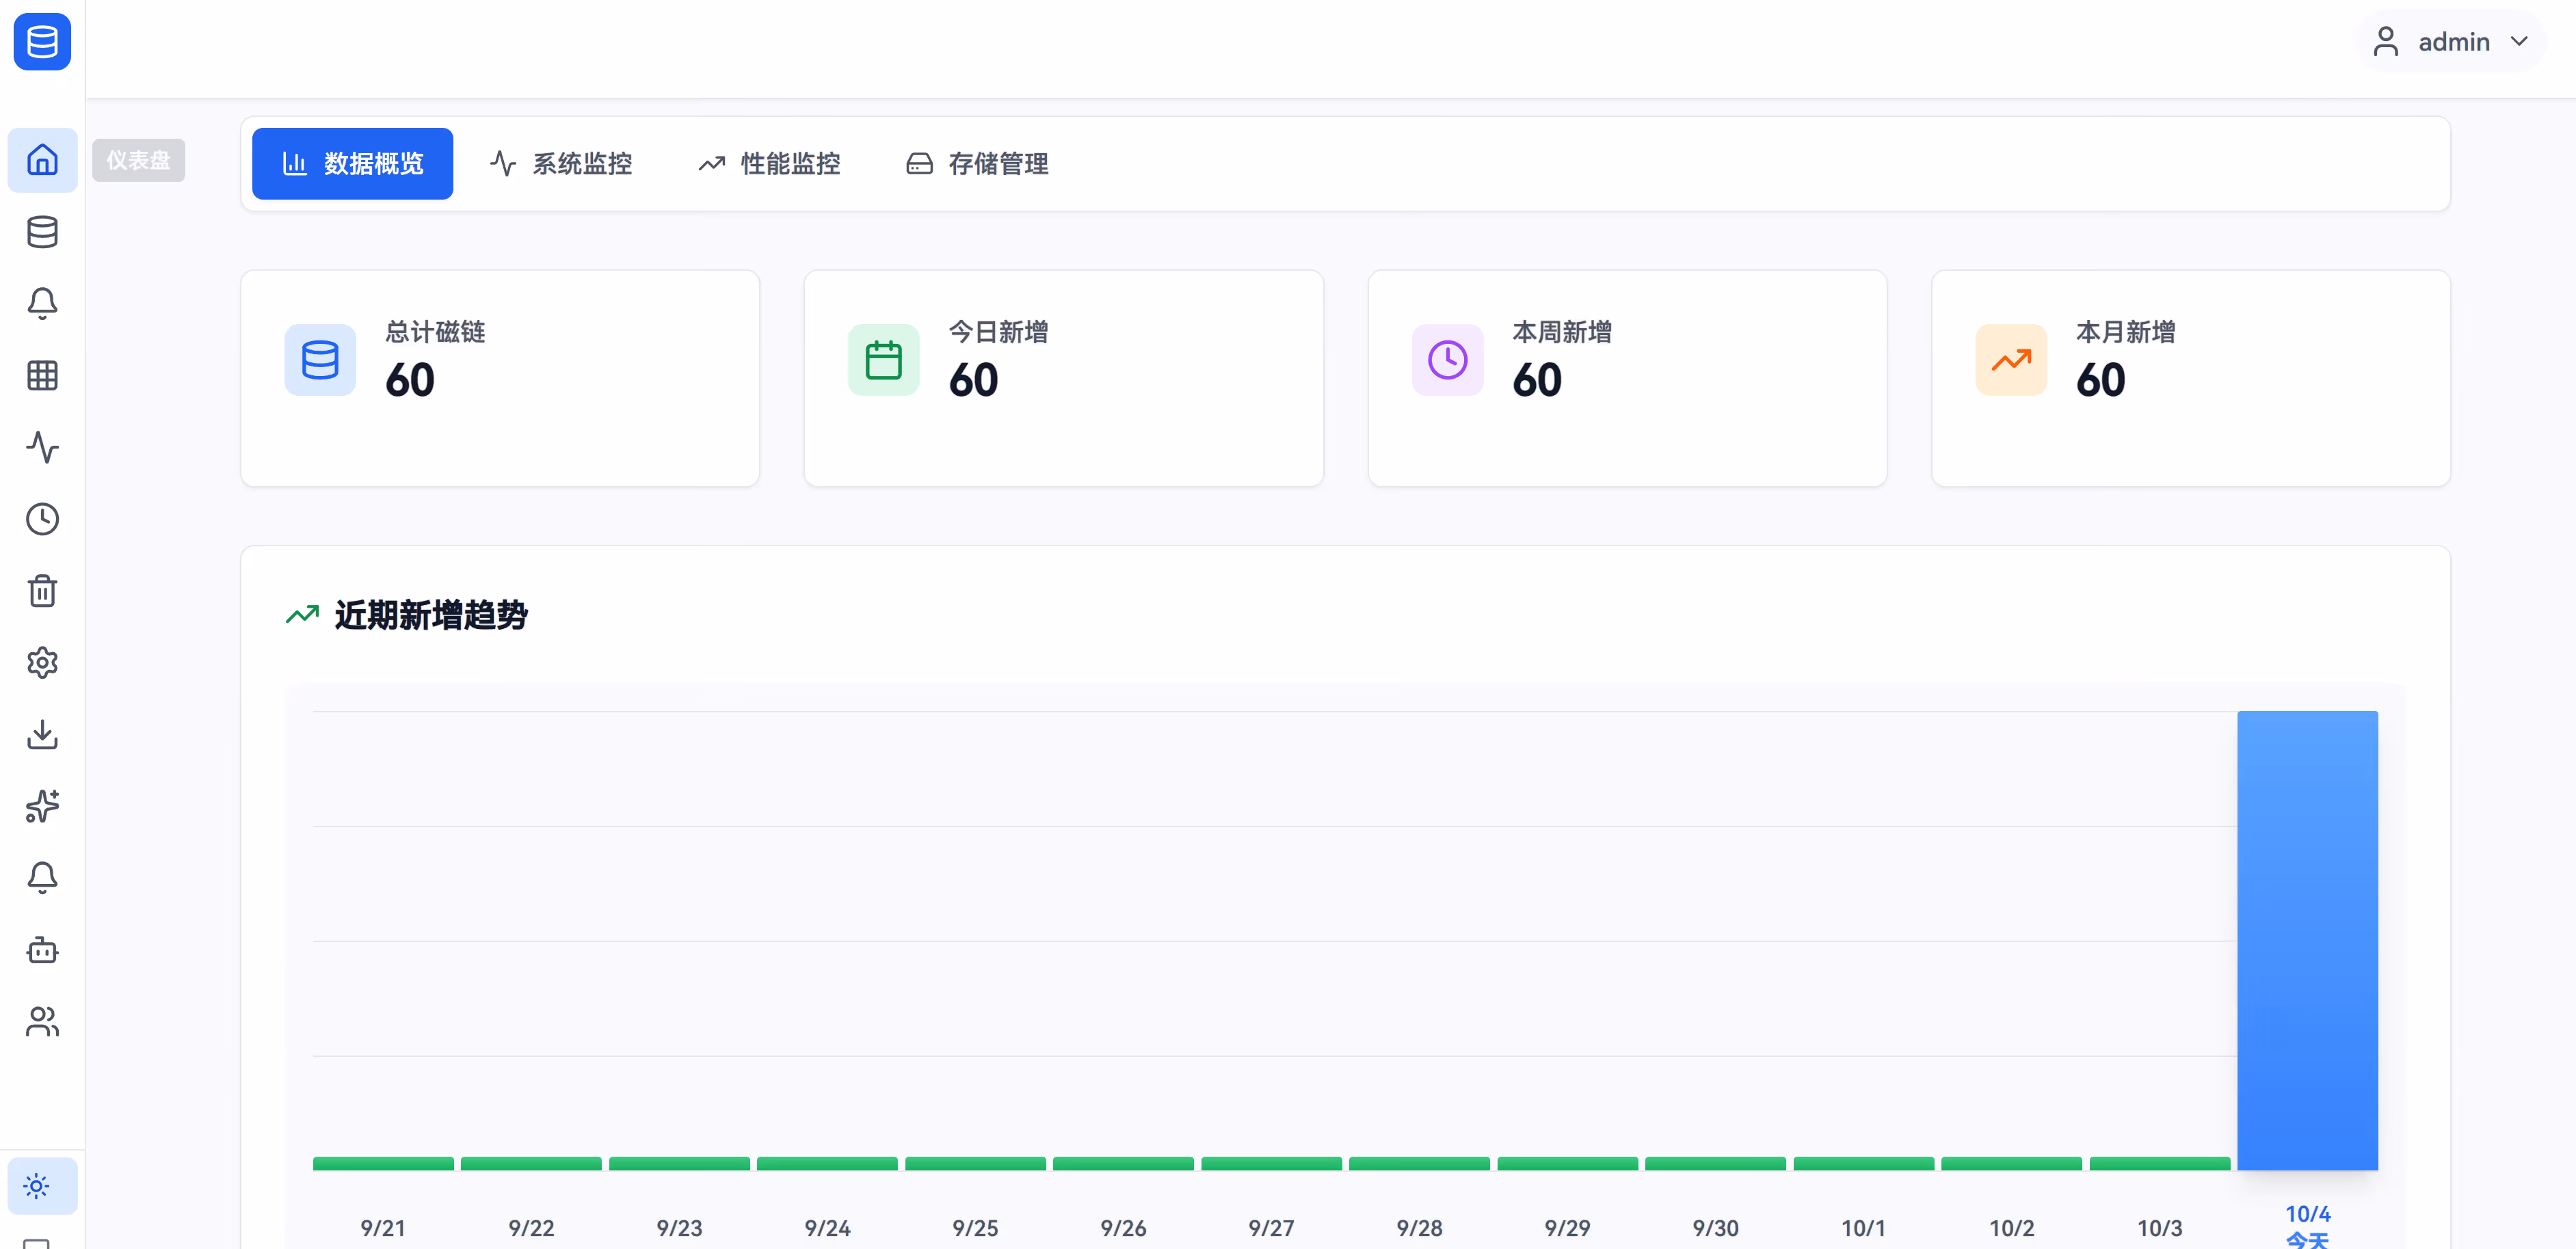Viewport: 2576px width, 1249px height.
Task: Click the blue 10/4 today bar
Action: tap(2307, 940)
